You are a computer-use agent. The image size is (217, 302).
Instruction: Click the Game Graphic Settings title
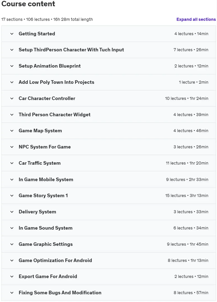coord(46,244)
